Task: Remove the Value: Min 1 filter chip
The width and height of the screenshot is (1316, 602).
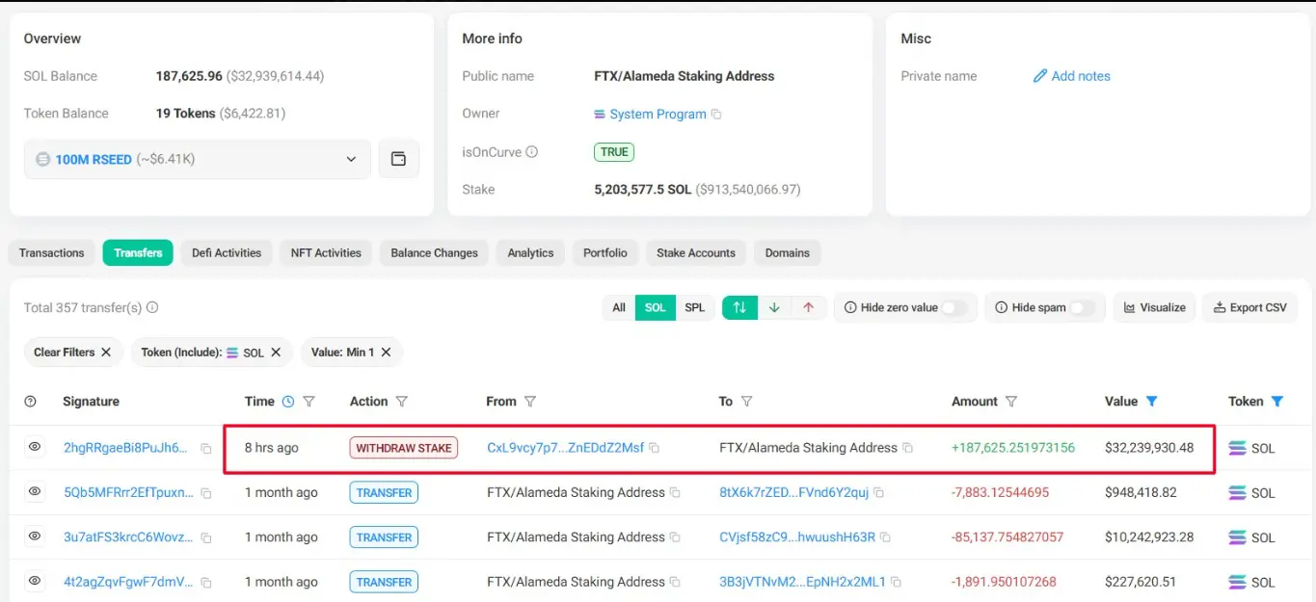Action: tap(386, 353)
